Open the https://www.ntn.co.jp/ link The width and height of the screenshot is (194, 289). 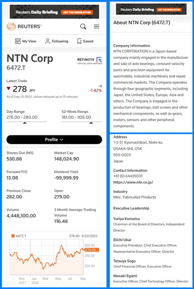pos(133,182)
